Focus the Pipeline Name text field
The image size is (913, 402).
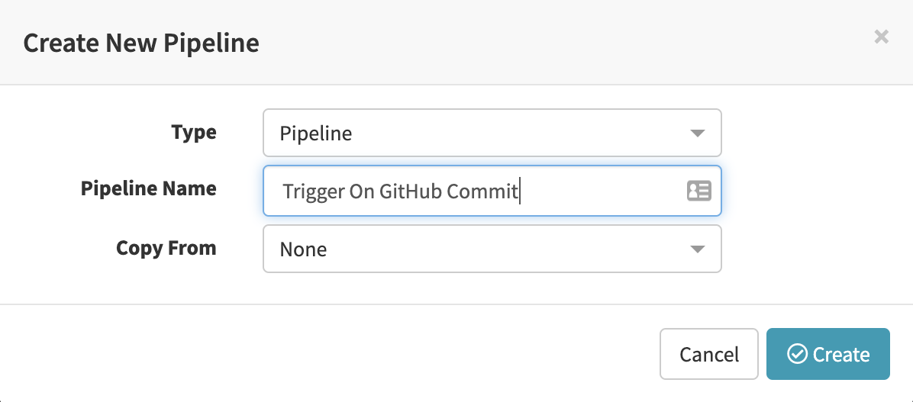coord(595,191)
